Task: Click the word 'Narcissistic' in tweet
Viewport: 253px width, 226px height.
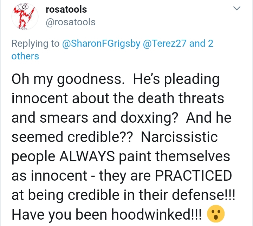Action: [180, 137]
